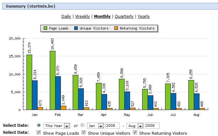Click the Mar returning visitors bar 613
The image size is (218, 136).
86,109
